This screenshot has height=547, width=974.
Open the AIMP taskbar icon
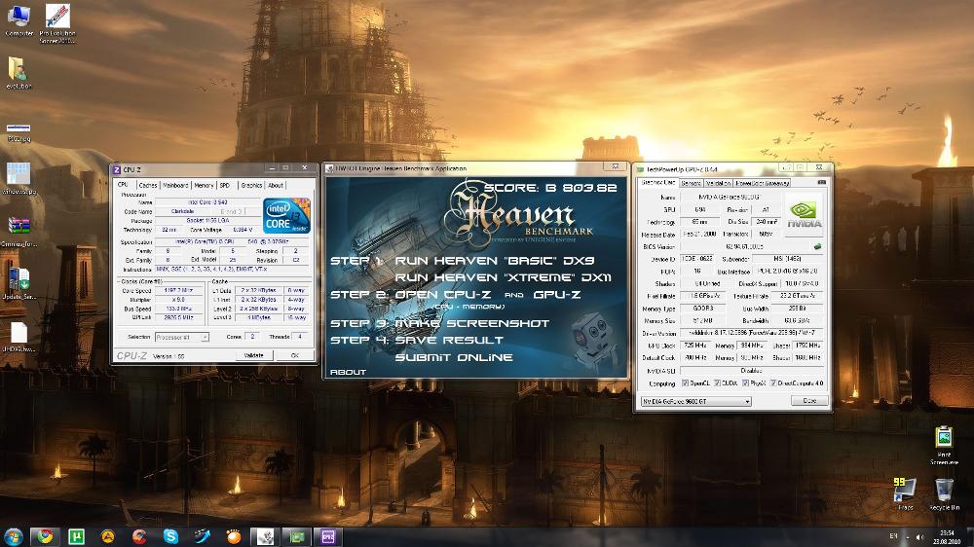tap(108, 536)
